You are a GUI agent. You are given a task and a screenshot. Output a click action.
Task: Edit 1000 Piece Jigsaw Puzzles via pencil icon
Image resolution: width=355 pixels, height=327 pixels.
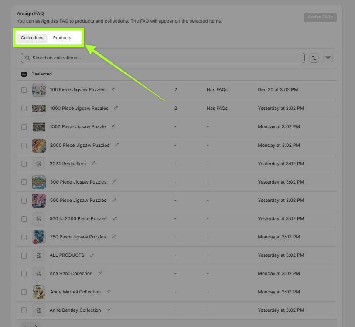(x=116, y=108)
